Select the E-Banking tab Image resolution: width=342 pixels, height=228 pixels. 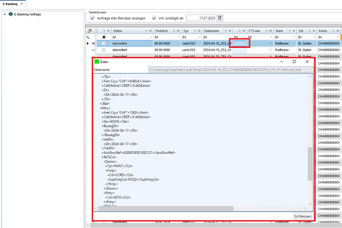point(10,4)
